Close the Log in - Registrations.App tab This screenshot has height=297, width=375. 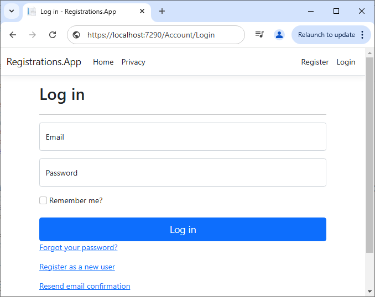tap(142, 11)
